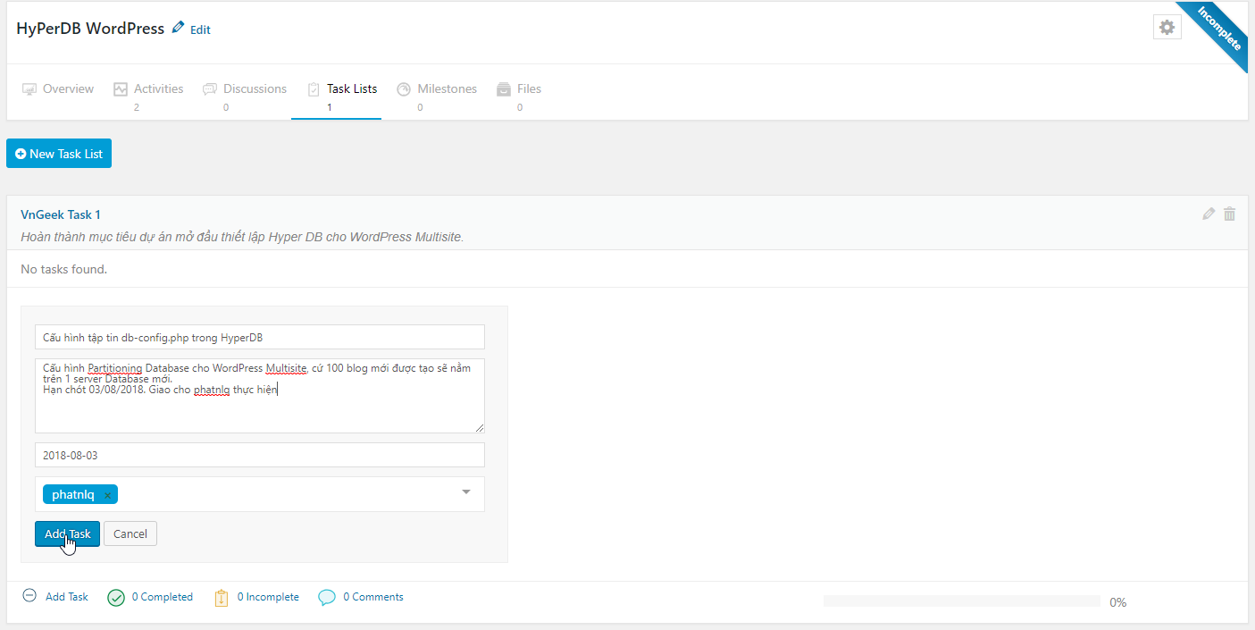This screenshot has width=1255, height=630.
Task: Click the Edit link next to project title
Action: pos(201,29)
